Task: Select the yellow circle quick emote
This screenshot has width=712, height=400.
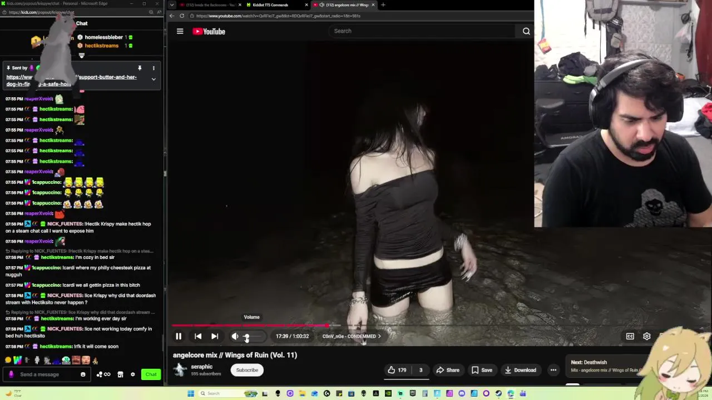Action: coord(8,360)
